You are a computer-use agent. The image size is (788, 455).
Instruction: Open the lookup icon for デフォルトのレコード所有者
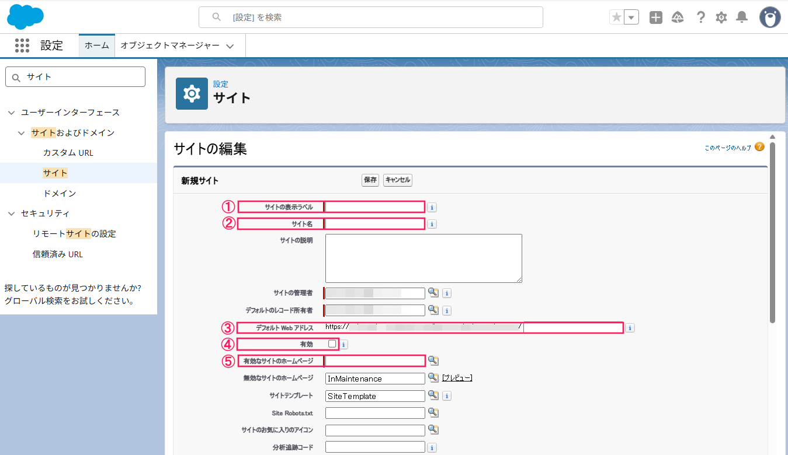[433, 310]
